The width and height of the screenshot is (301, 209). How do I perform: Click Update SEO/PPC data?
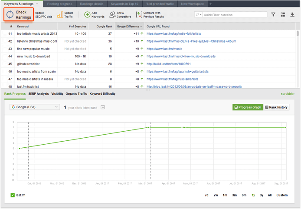[x=43, y=15]
